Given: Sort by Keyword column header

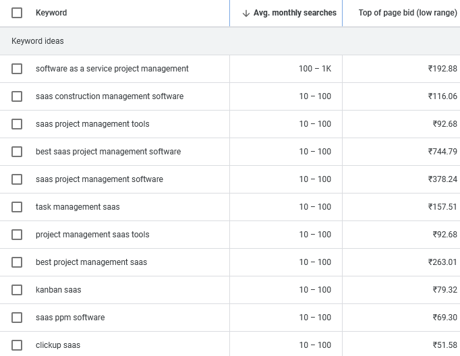Looking at the screenshot, I should pyautogui.click(x=51, y=13).
